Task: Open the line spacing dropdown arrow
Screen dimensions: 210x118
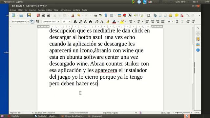Action: (173, 22)
